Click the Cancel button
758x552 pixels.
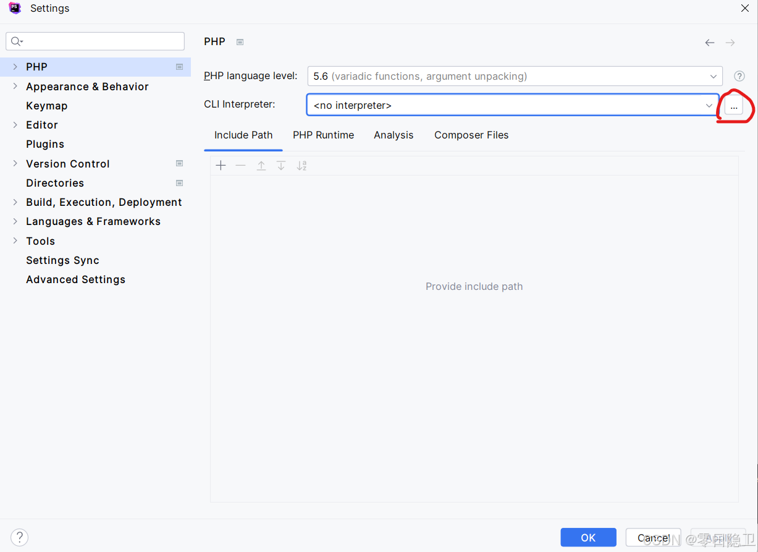tap(653, 538)
